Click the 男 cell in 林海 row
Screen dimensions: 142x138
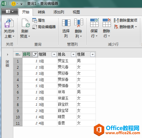coord(86,92)
